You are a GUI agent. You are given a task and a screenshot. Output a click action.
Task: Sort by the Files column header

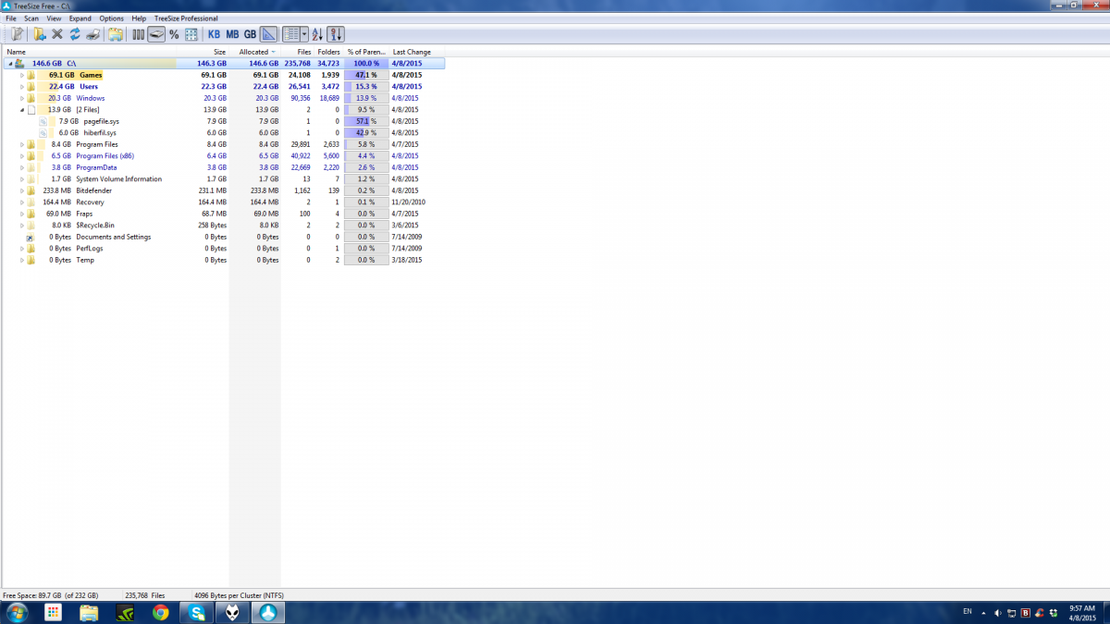[298, 52]
